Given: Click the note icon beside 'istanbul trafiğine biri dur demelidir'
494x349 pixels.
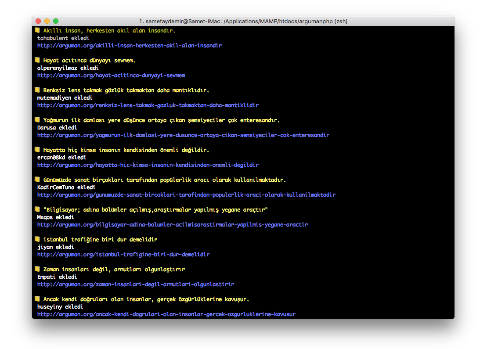Looking at the screenshot, I should point(37,239).
